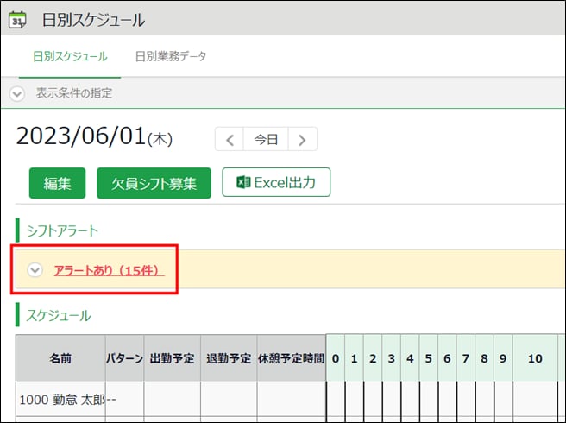The width and height of the screenshot is (566, 423).
Task: Select the 1000 勤怠 太郎 row name
Action: click(x=56, y=400)
